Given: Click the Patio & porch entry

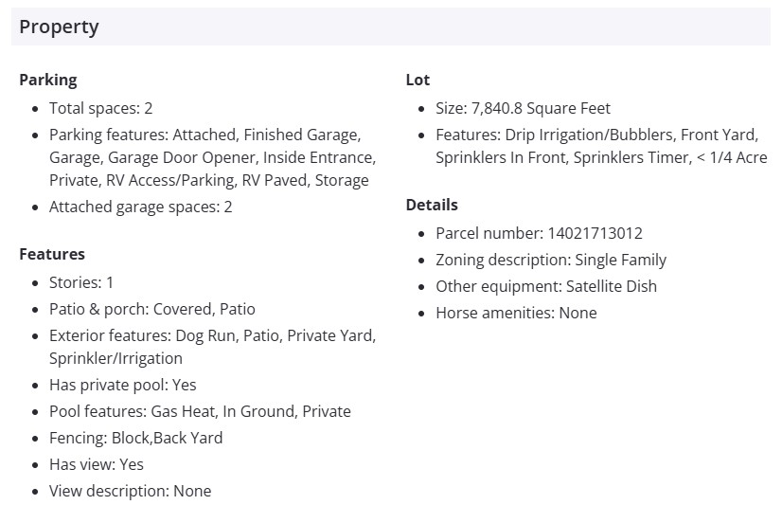Looking at the screenshot, I should pos(151,309).
